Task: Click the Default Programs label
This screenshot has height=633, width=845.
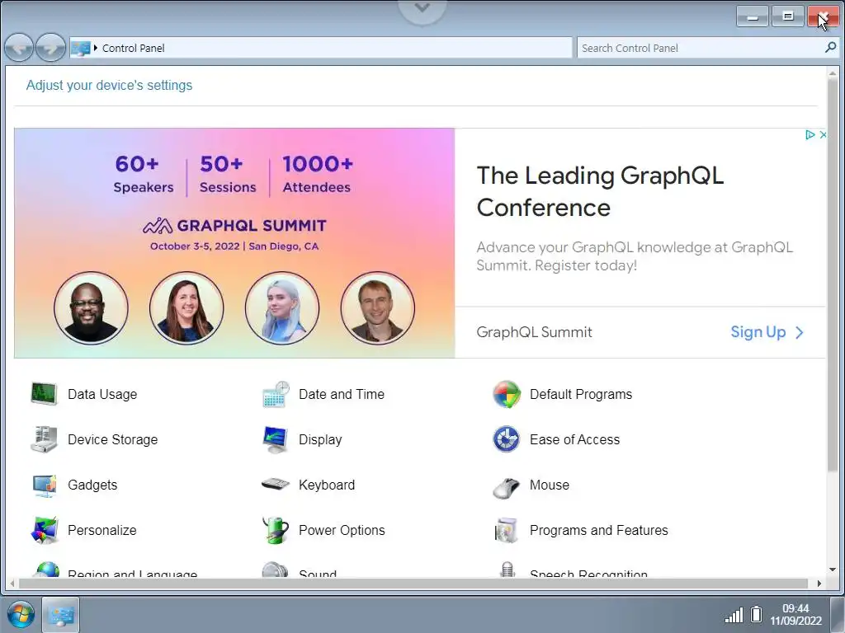Action: (x=581, y=394)
